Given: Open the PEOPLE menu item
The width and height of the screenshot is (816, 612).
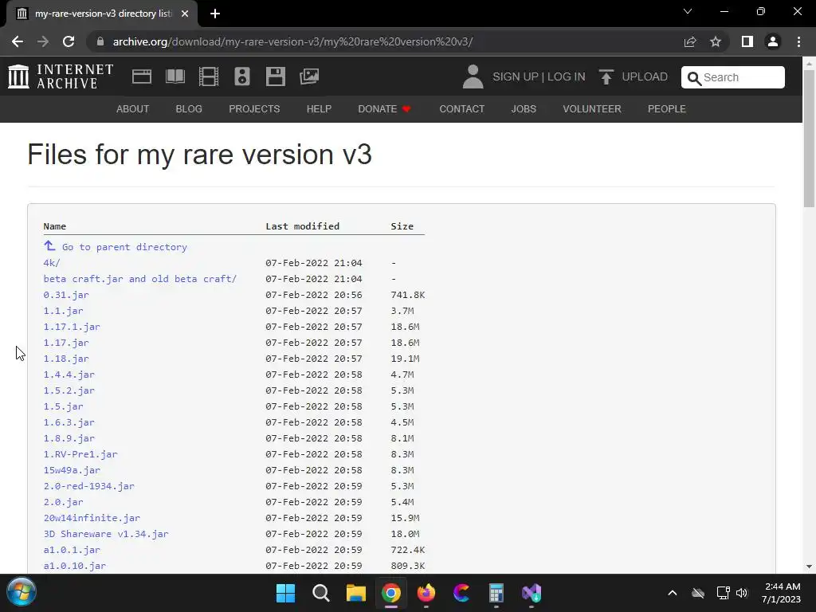Looking at the screenshot, I should point(667,108).
